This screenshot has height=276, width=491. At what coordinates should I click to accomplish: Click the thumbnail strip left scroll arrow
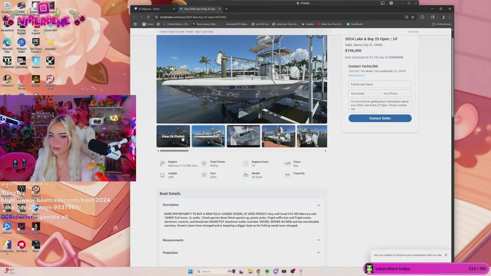[158, 151]
